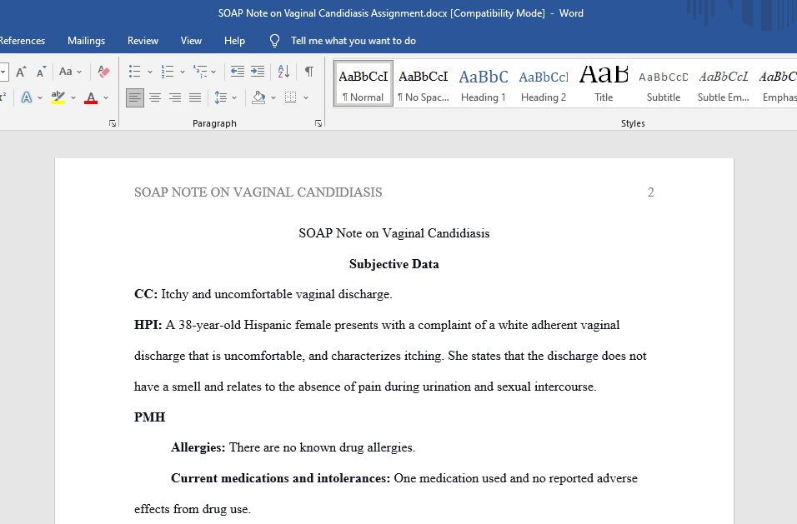Click the Decrease Indent icon
Image resolution: width=797 pixels, height=524 pixels.
(x=238, y=72)
